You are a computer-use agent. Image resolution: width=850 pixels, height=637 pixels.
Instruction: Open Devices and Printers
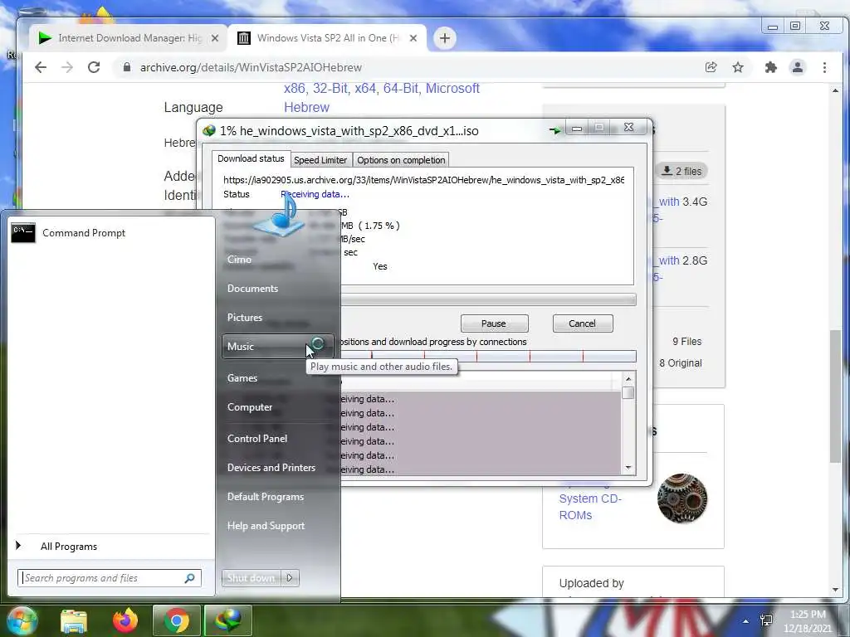click(x=271, y=468)
